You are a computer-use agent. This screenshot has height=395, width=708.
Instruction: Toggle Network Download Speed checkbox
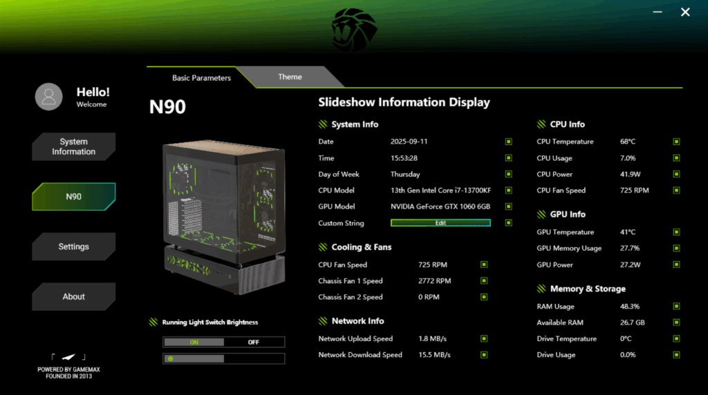click(484, 355)
